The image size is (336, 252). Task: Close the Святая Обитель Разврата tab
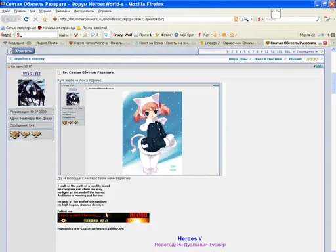325,43
